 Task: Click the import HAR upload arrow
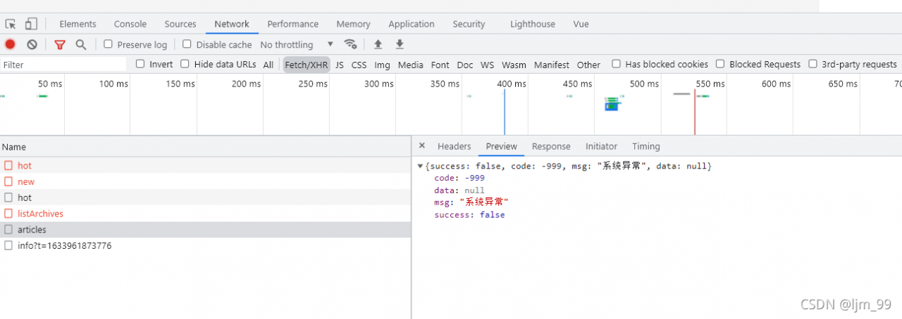click(x=378, y=44)
